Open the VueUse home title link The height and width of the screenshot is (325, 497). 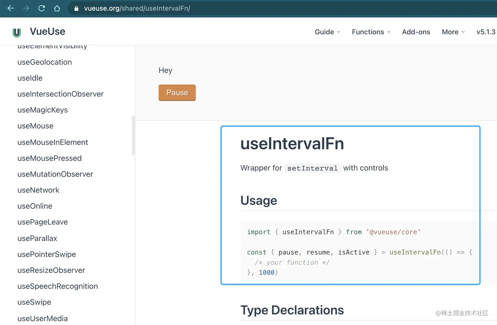[48, 32]
